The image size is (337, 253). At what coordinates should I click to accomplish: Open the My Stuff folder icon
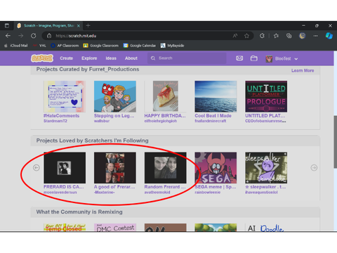tap(254, 58)
